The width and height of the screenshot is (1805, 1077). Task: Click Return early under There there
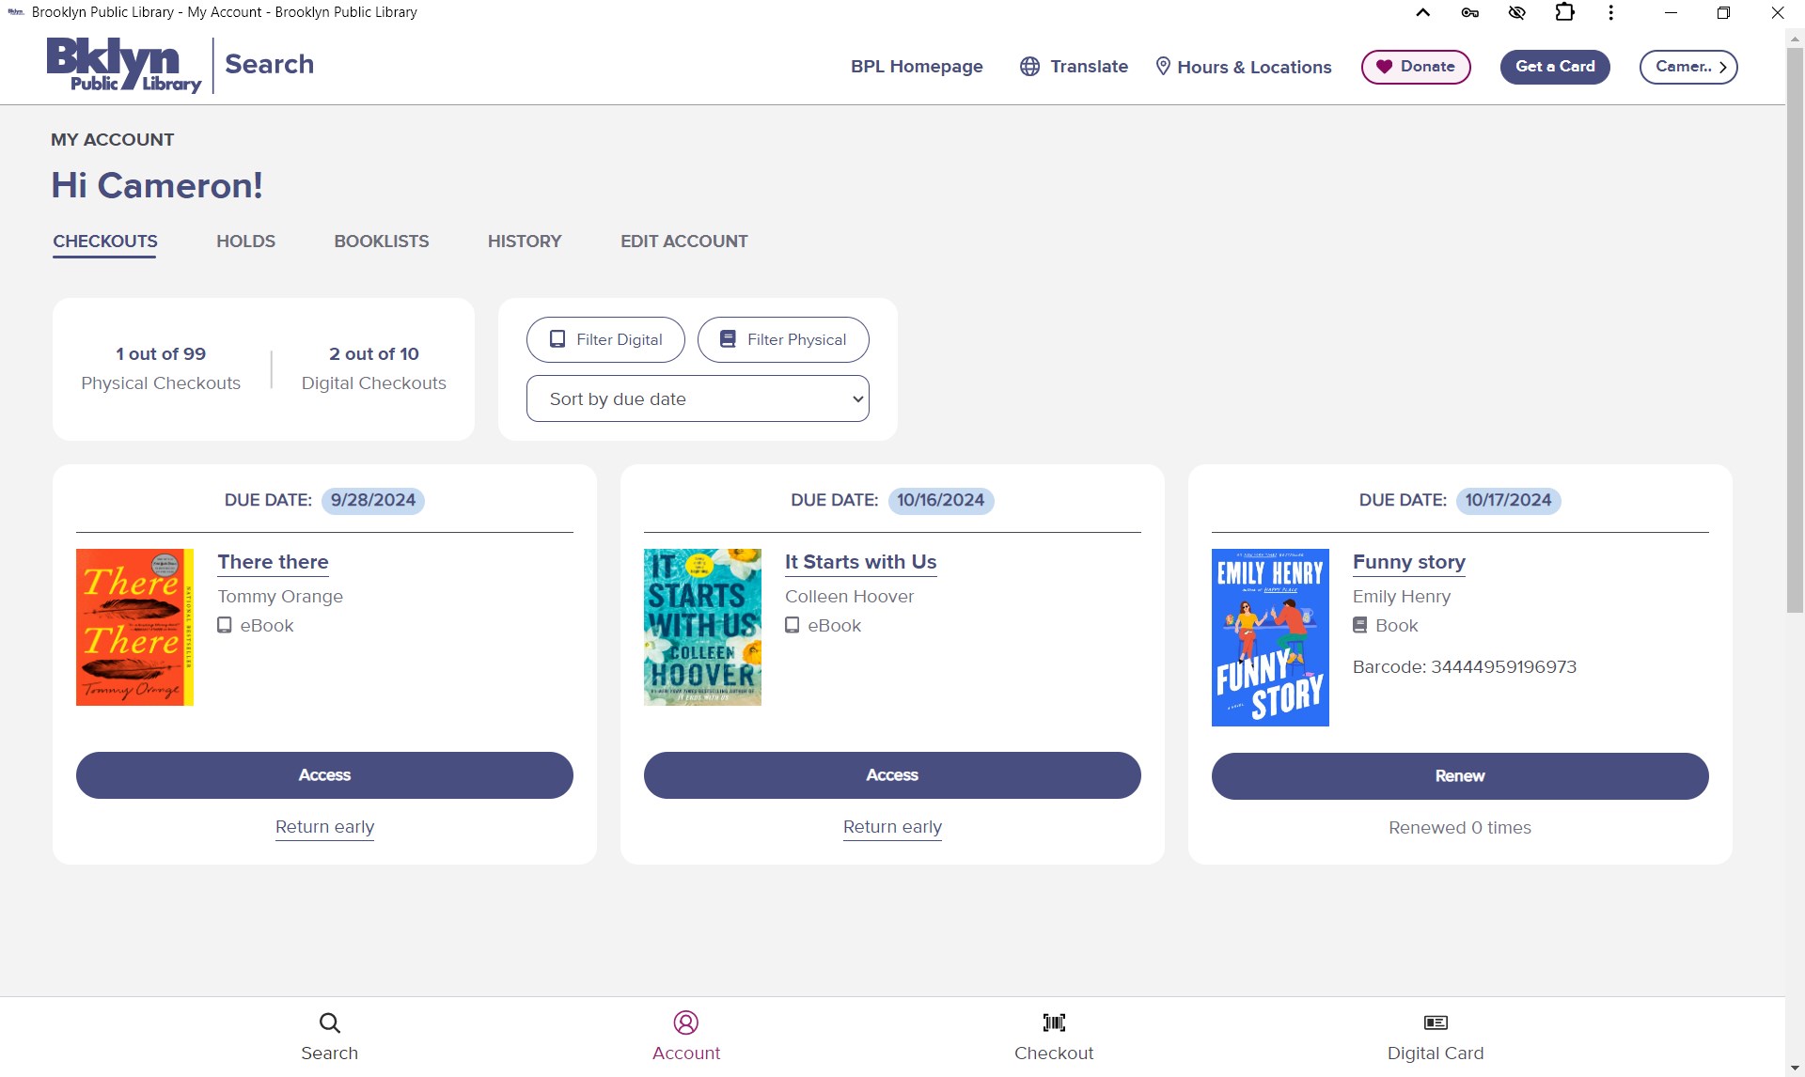click(324, 827)
